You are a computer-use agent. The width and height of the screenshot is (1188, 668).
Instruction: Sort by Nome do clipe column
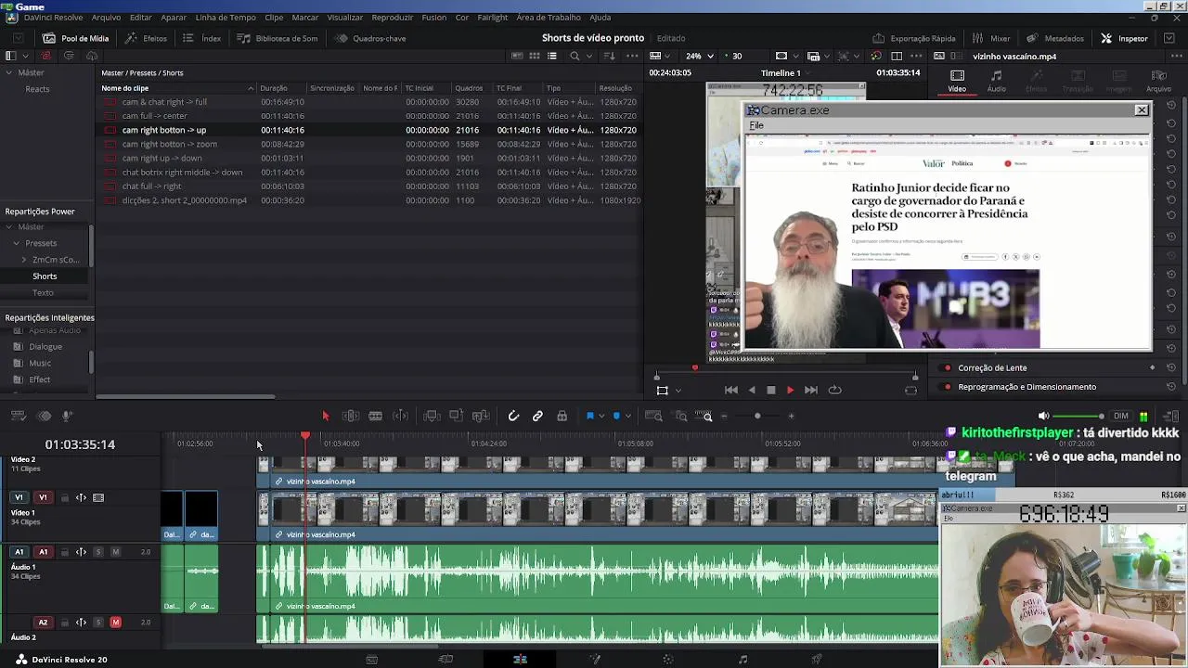tap(177, 88)
